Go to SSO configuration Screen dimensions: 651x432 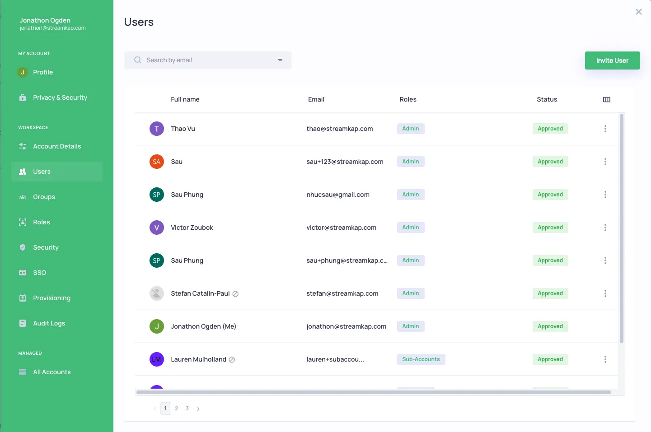pyautogui.click(x=57, y=273)
